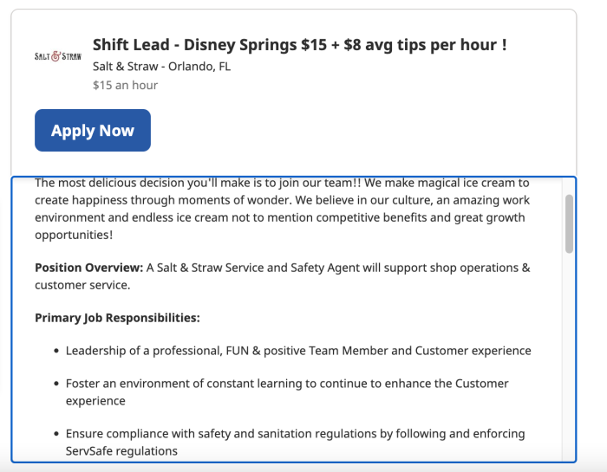Click the scrollbar track below the thumb
607x472 pixels.
[569, 364]
